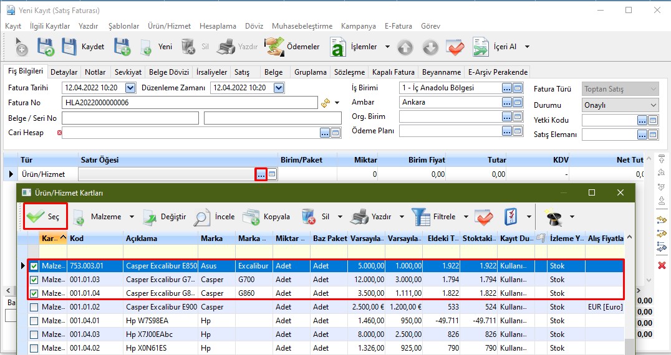The image size is (671, 355).
Task: Uncheck the 753.003.01 product row checkbox
Action: pos(34,266)
